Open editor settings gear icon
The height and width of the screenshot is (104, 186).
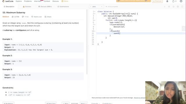click(178, 7)
